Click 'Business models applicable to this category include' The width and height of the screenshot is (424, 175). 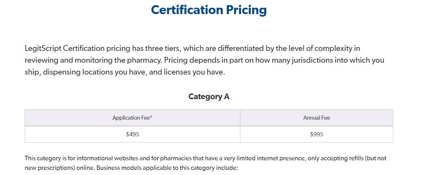[x=167, y=168]
